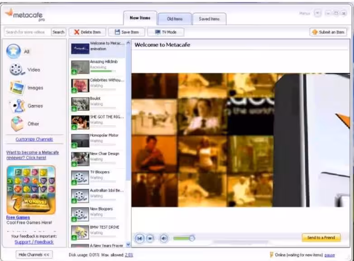Open the Metacafe reviewer invitation link

(33, 155)
